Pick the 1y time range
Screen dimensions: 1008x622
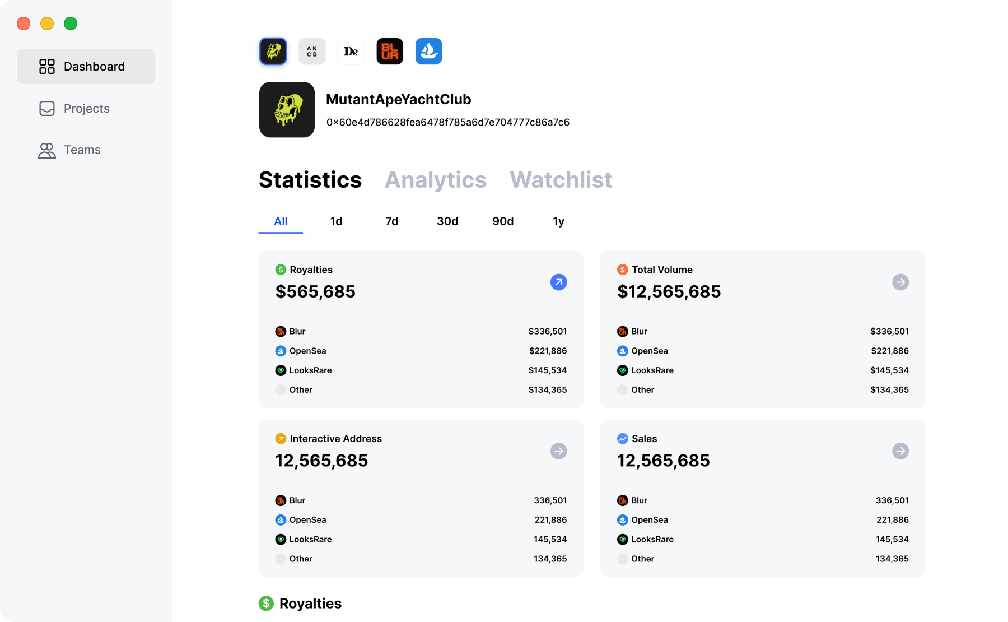click(558, 221)
